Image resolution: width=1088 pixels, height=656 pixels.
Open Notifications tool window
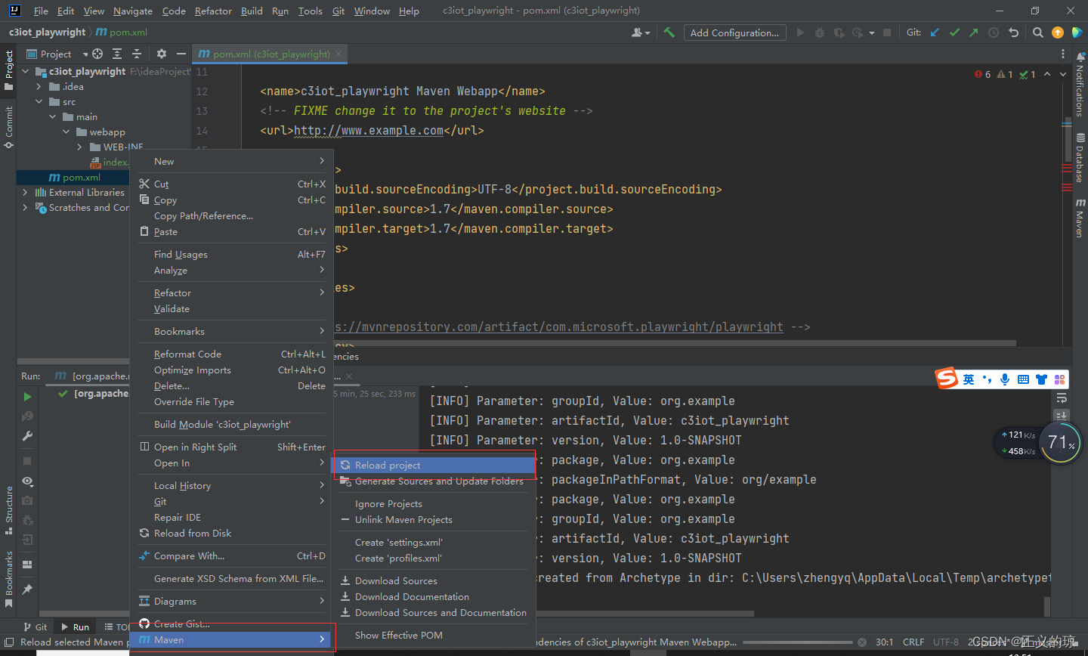[x=1080, y=85]
